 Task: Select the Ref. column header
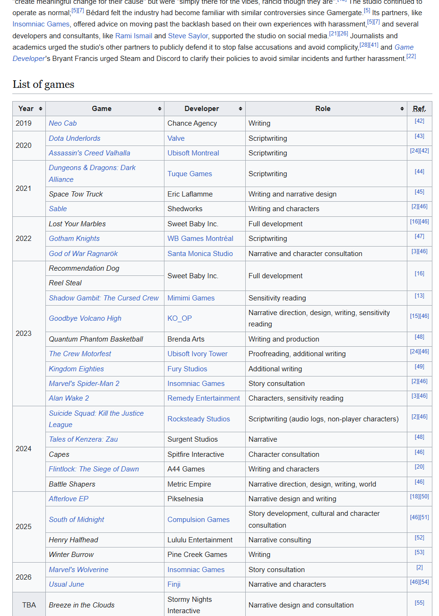click(x=419, y=109)
